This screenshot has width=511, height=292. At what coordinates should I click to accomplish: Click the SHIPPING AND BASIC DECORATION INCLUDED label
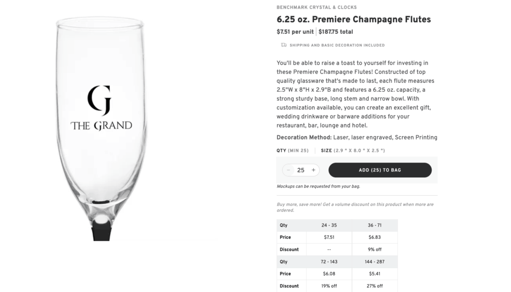337,45
